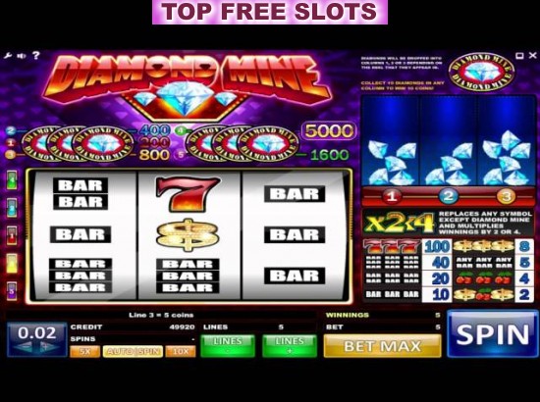
Task: Select the blue column 2 diamond marker
Action: (448, 196)
